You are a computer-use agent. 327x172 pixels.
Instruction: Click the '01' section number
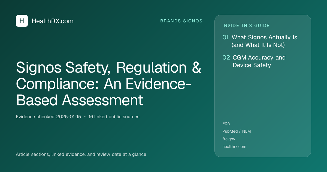(x=225, y=37)
